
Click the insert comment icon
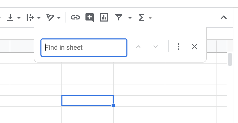pos(89,18)
